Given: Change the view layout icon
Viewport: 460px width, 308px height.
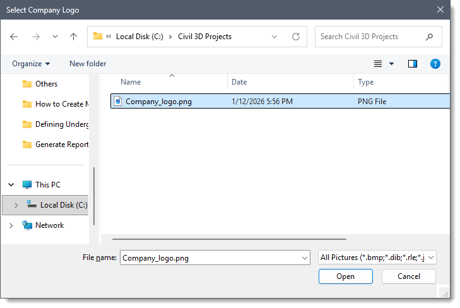Looking at the screenshot, I should click(378, 64).
